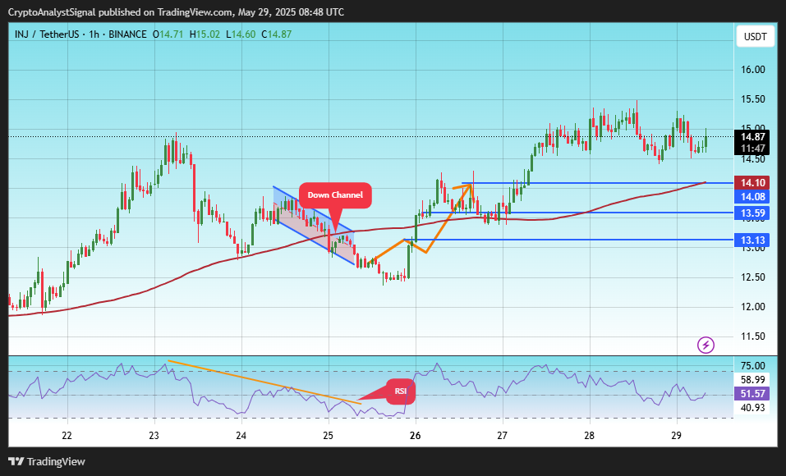Select the Down Channel callout label
The width and height of the screenshot is (786, 476).
coord(335,195)
